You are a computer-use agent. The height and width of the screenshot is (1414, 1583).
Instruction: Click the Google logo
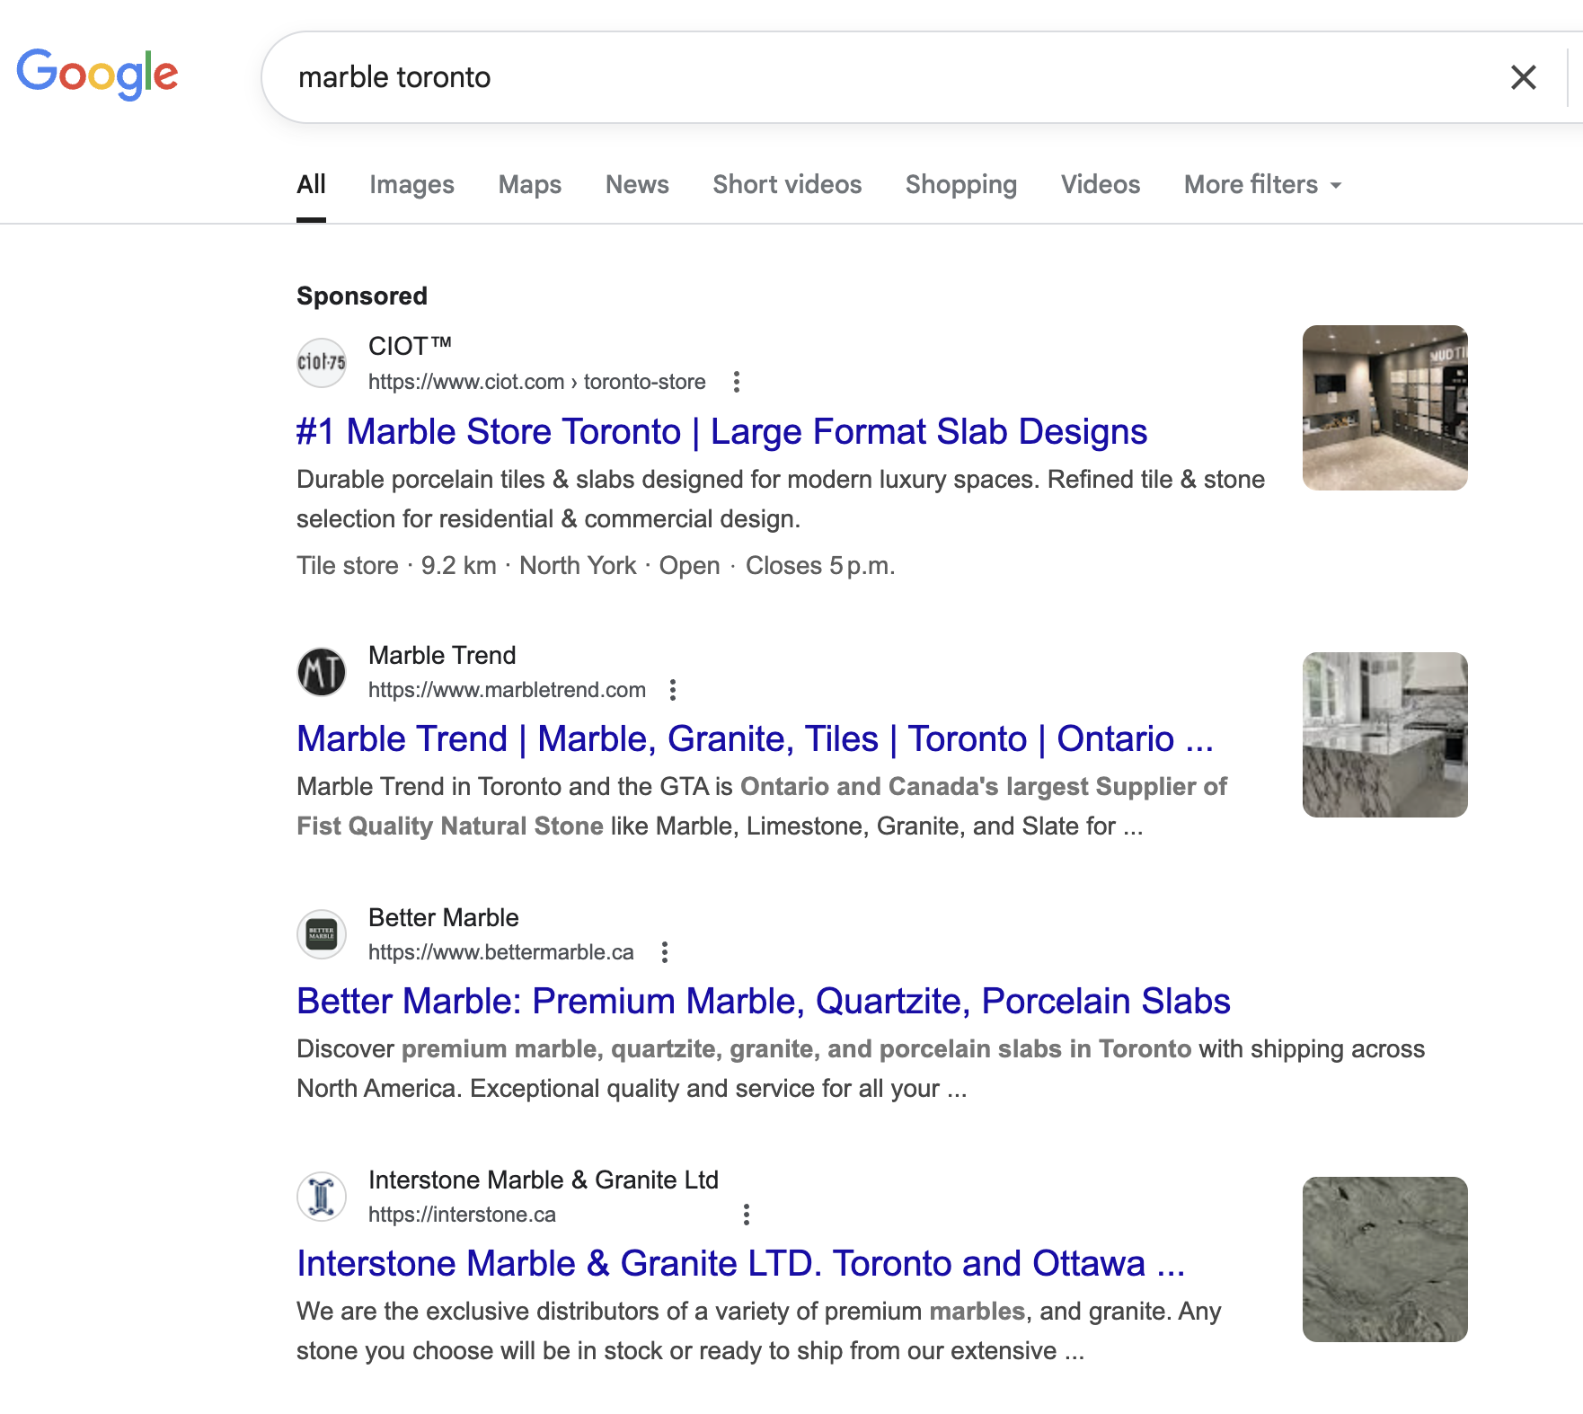[x=97, y=75]
